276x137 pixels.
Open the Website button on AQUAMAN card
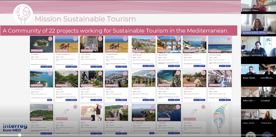(49, 66)
